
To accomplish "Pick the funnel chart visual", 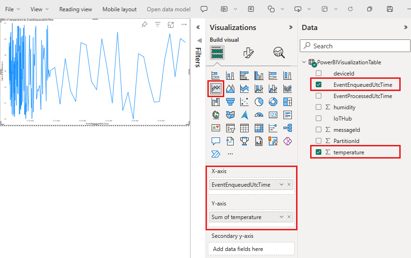I will point(230,102).
